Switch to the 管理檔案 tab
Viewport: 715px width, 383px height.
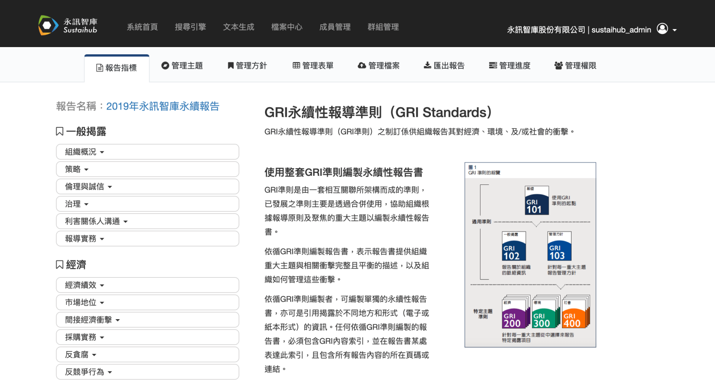378,66
